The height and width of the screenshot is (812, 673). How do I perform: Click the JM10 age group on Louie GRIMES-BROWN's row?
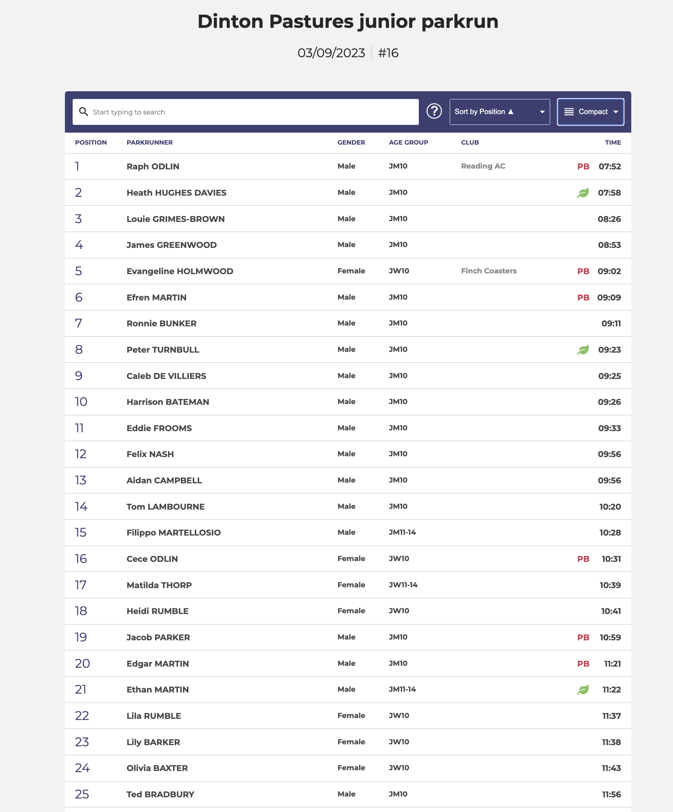coord(398,218)
